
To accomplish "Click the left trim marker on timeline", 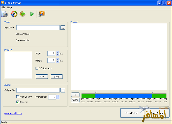I will (96, 92).
